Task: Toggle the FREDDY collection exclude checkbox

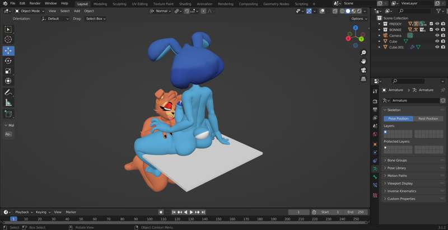Action: pyautogui.click(x=431, y=24)
